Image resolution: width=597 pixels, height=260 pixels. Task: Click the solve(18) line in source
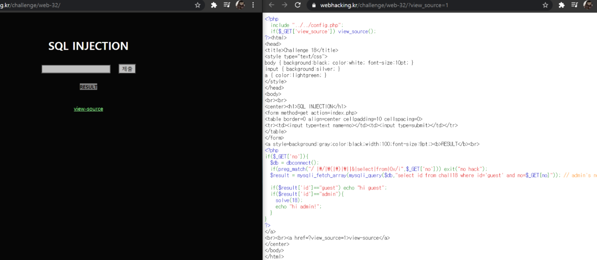point(289,200)
